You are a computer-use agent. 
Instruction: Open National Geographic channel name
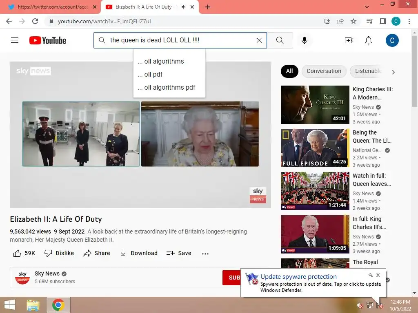(367, 150)
